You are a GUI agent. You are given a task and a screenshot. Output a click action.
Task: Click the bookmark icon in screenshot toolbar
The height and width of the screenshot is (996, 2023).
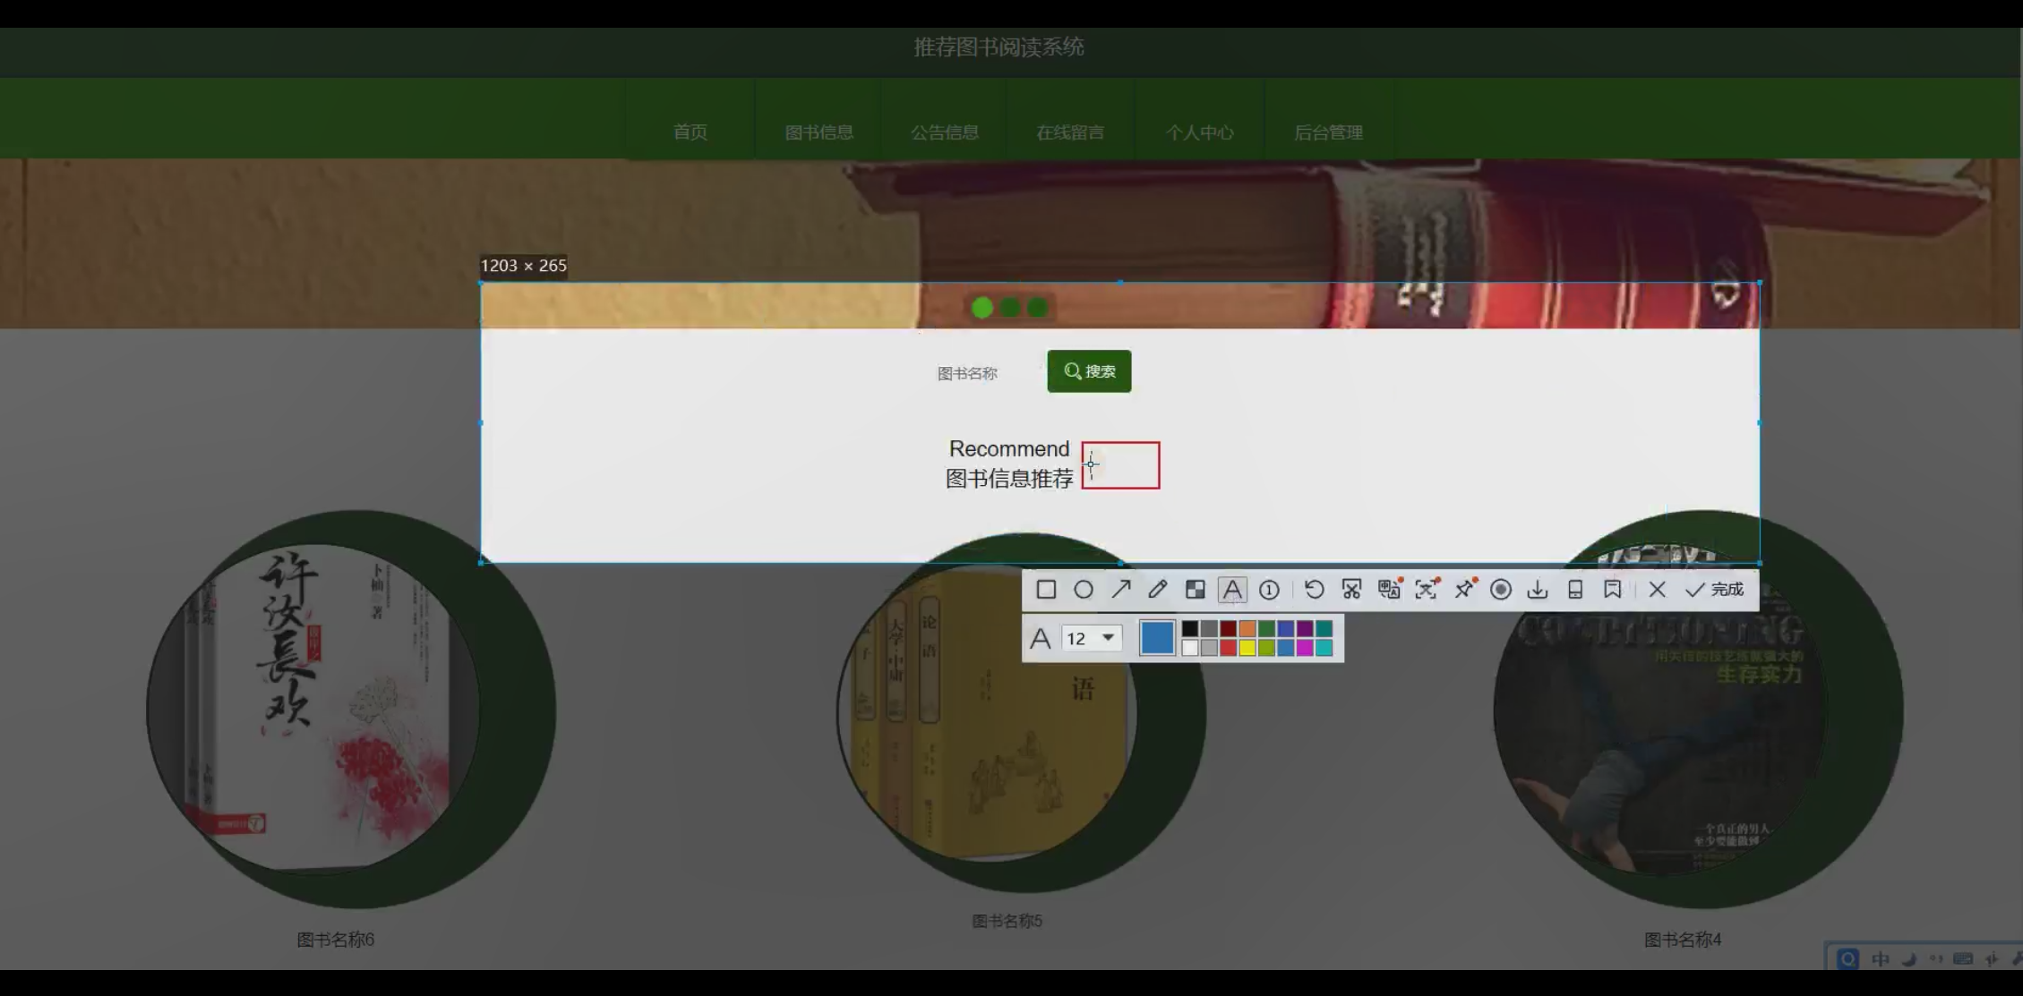[1613, 590]
